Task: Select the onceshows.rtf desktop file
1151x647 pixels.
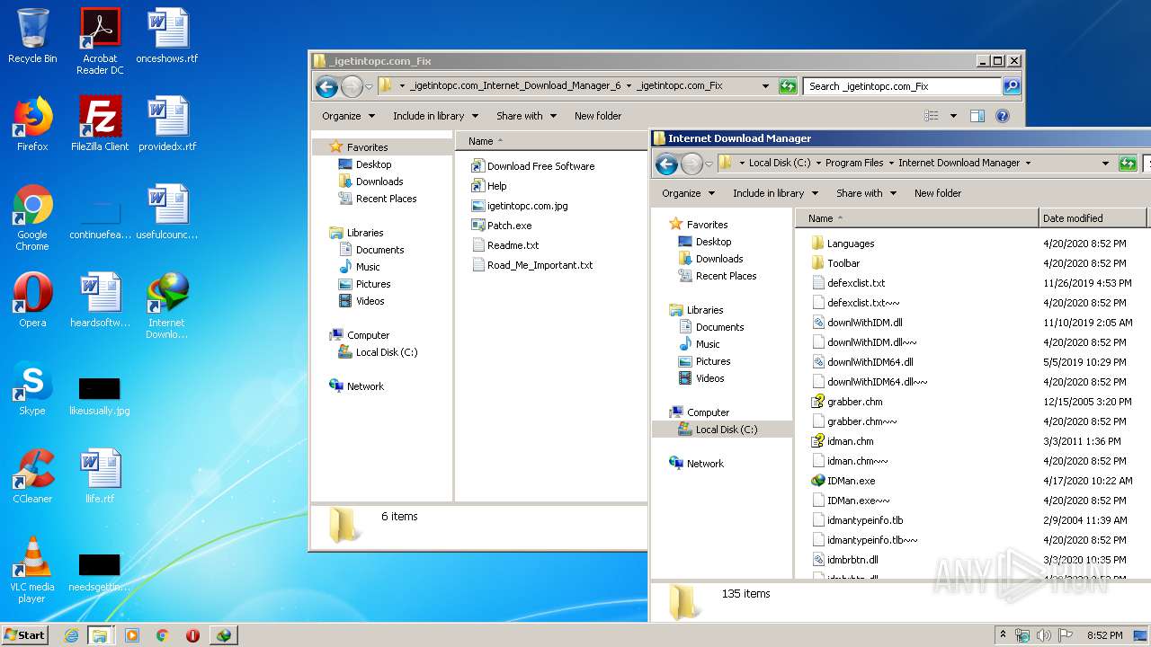Action: tap(167, 36)
